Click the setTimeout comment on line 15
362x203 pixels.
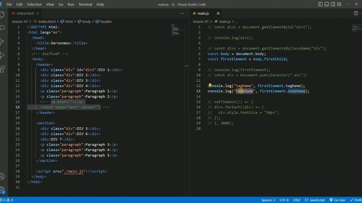pyautogui.click(x=230, y=101)
